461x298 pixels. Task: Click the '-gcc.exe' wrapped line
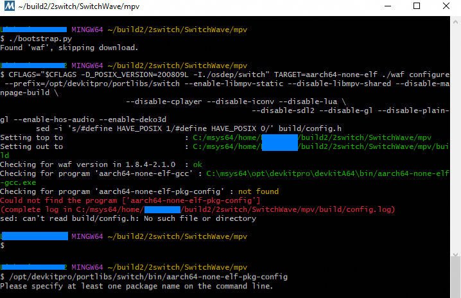pos(18,182)
